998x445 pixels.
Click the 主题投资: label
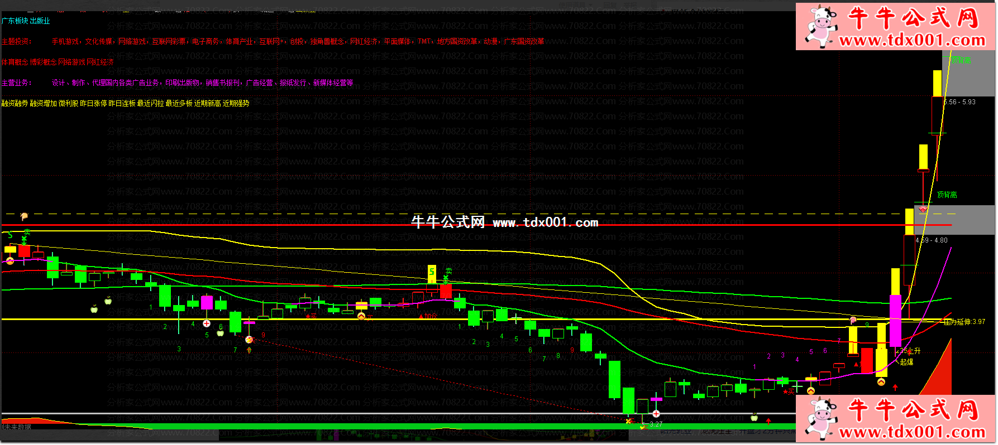[x=17, y=42]
